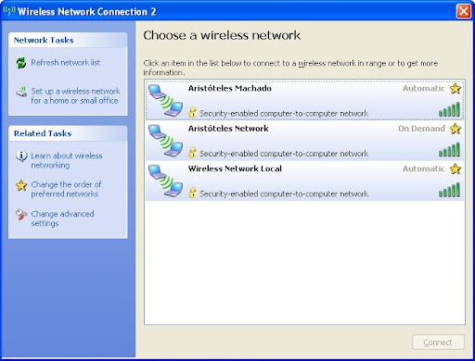This screenshot has width=475, height=361.
Task: Select the Aristóteles Machado network name
Action: point(230,89)
